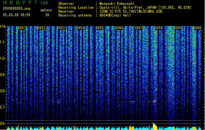This screenshot has height=130, width=205.
Task: Click the 0857 time marker
Action: click(139, 28)
